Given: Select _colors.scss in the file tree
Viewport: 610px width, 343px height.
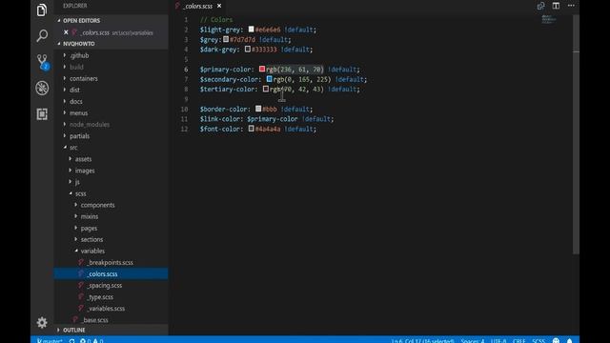Looking at the screenshot, I should [111, 273].
